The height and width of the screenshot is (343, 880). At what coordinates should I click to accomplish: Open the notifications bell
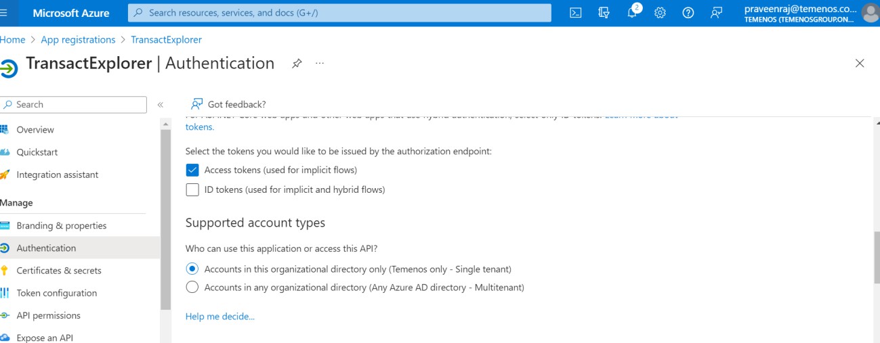(632, 13)
